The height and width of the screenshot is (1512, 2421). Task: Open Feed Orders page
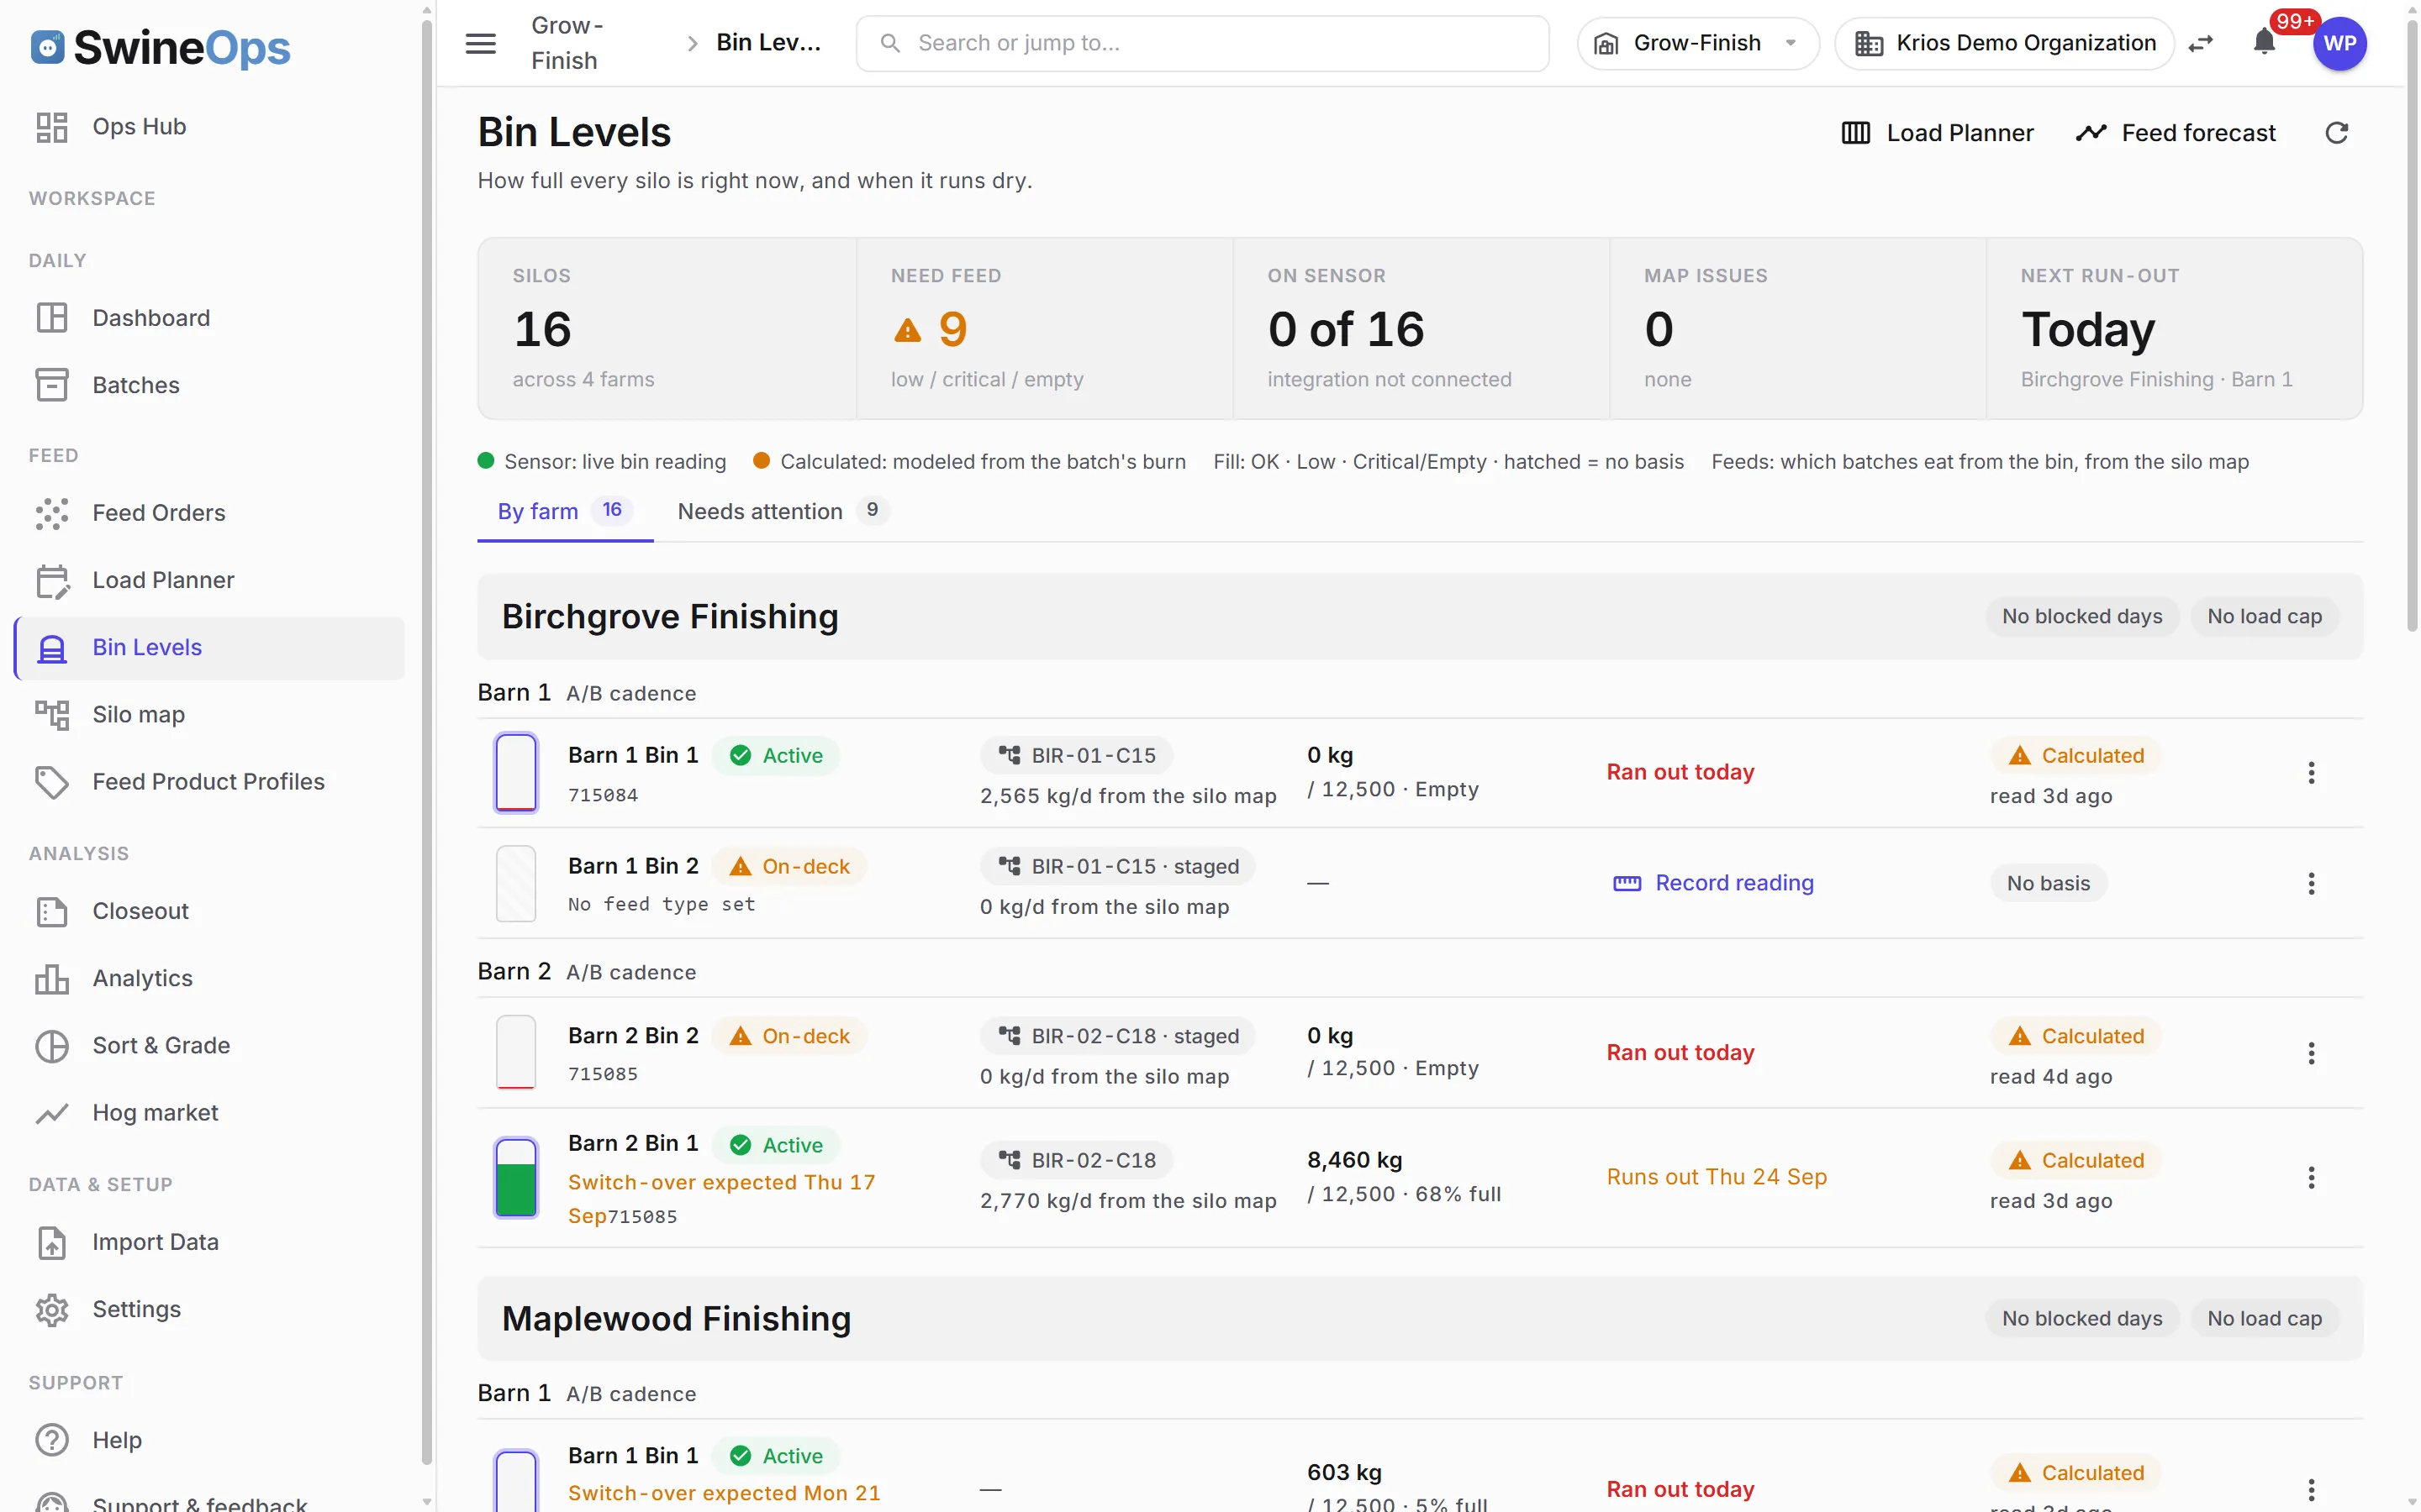(210, 513)
